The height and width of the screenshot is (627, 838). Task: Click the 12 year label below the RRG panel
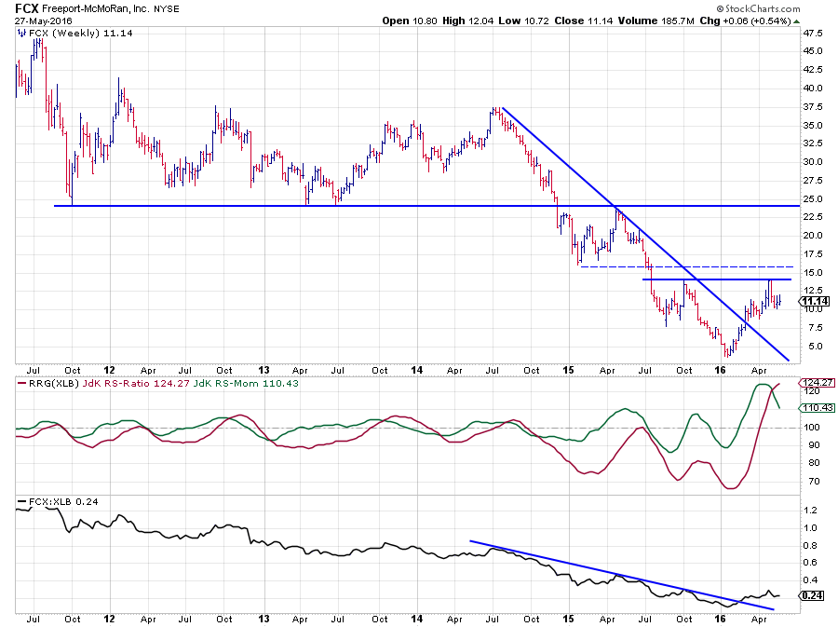tap(109, 619)
